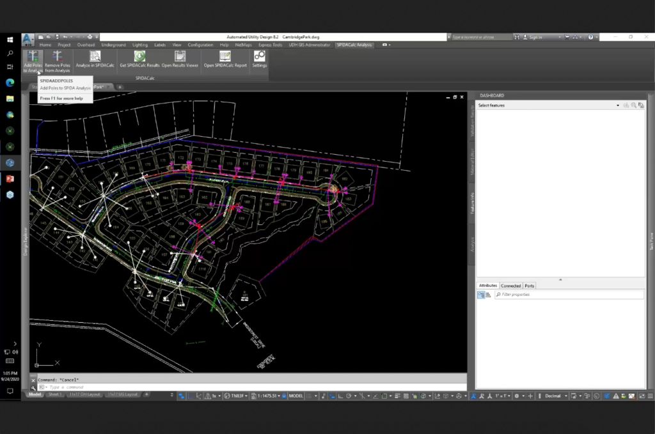Open the Underground ribbon tab

click(x=113, y=45)
